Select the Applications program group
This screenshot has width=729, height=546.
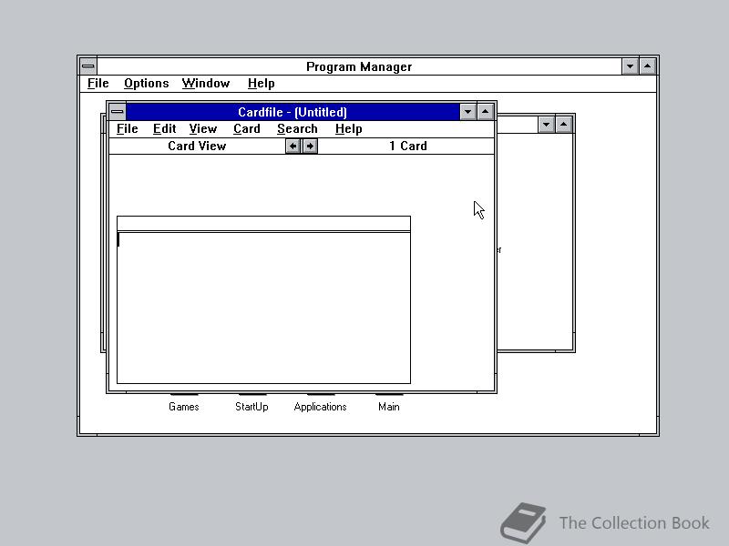click(x=321, y=406)
